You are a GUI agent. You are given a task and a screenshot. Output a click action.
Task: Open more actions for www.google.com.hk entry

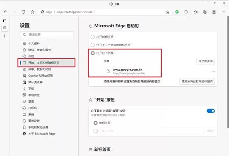(x=213, y=71)
